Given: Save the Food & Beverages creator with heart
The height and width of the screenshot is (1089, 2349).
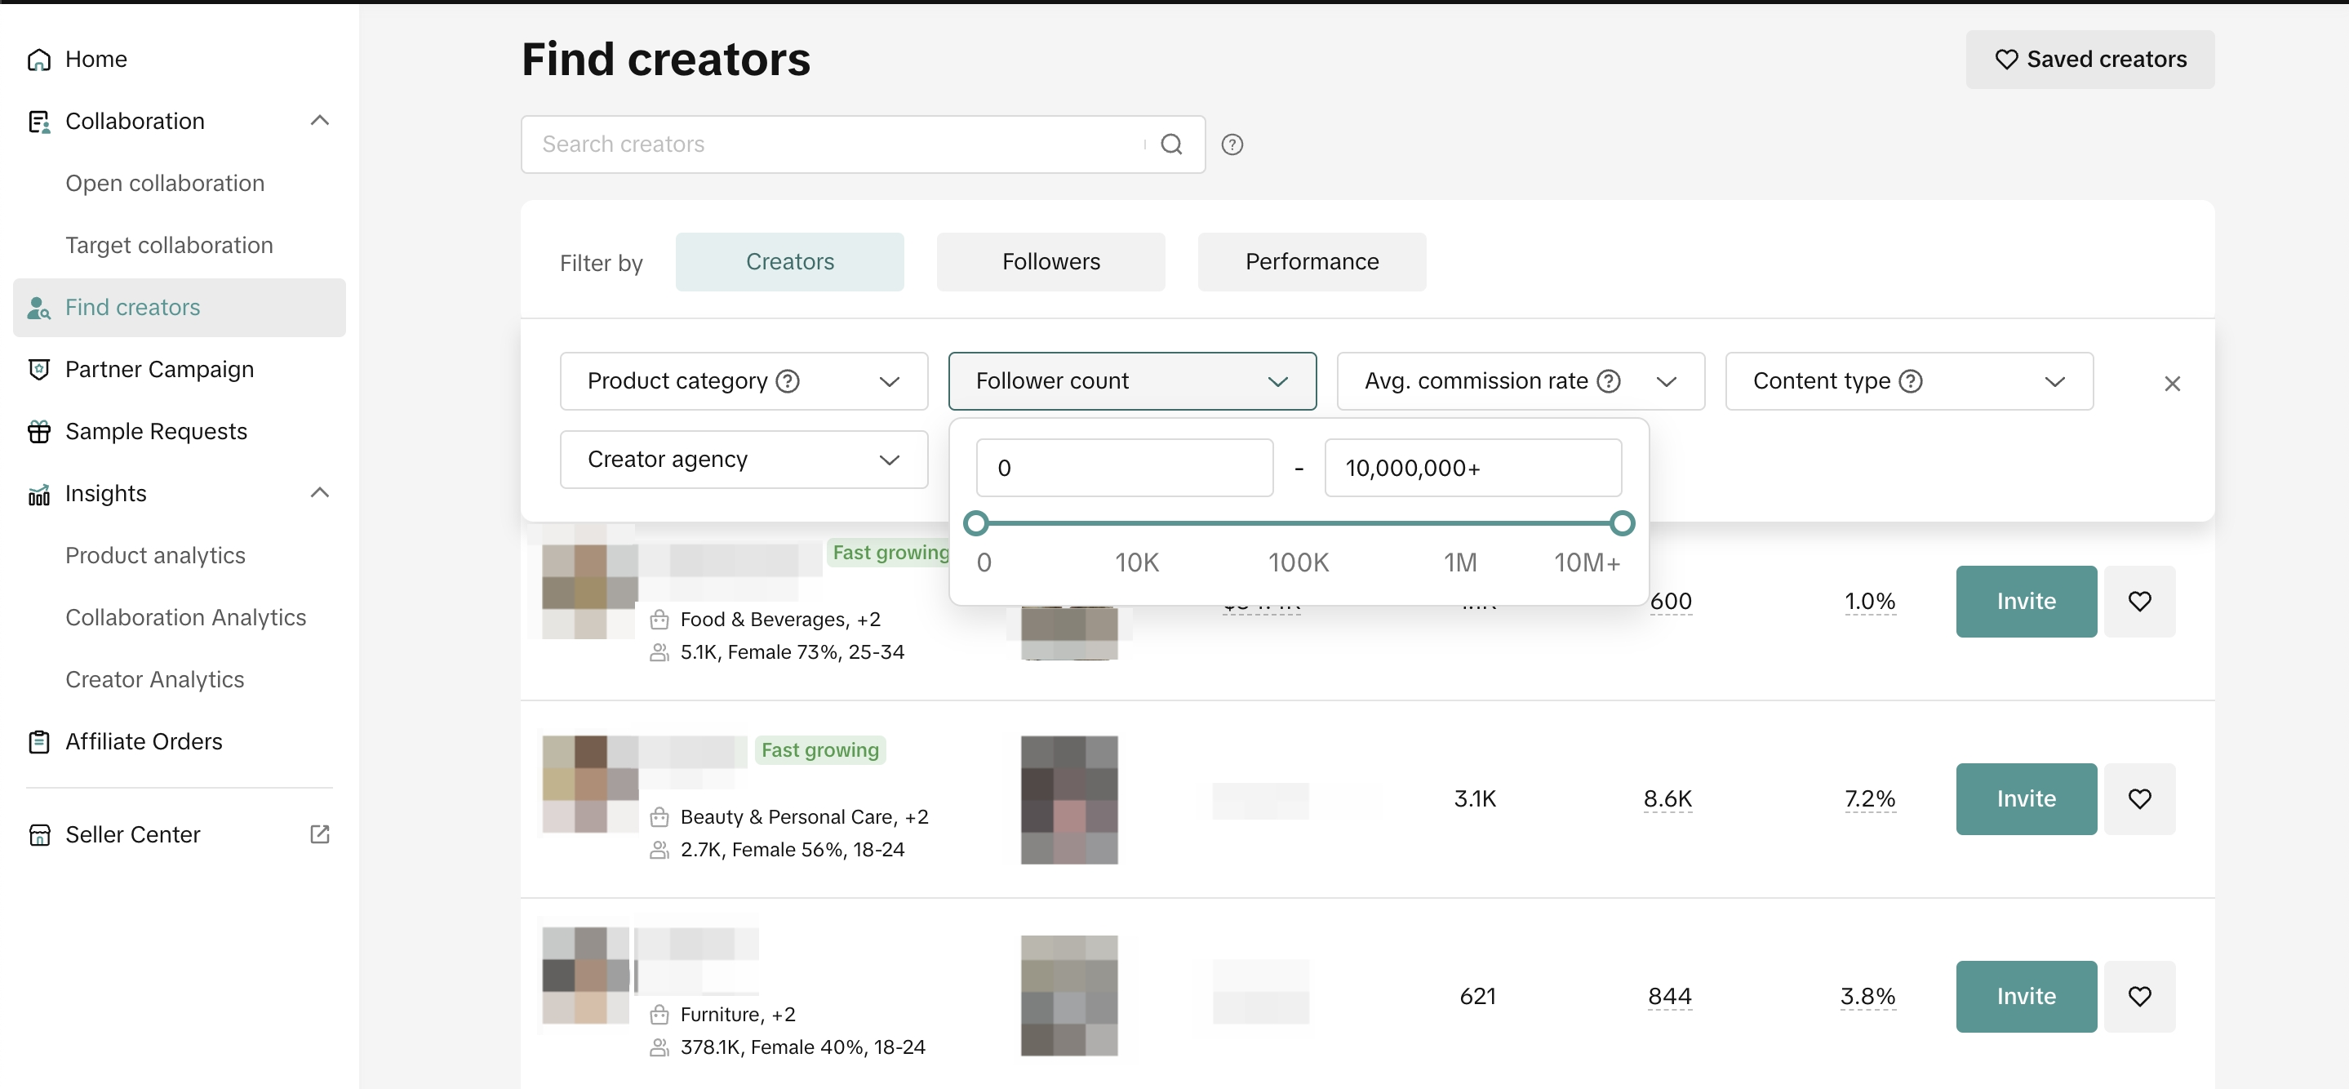Looking at the screenshot, I should tap(2139, 601).
